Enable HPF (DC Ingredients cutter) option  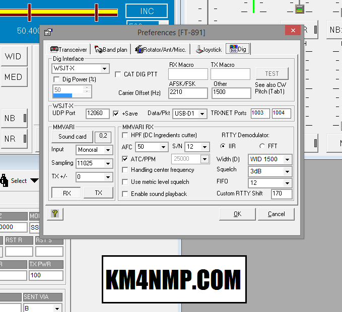point(125,135)
